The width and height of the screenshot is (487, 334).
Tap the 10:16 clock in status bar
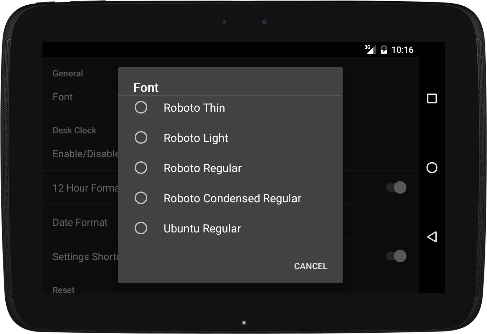pyautogui.click(x=402, y=50)
